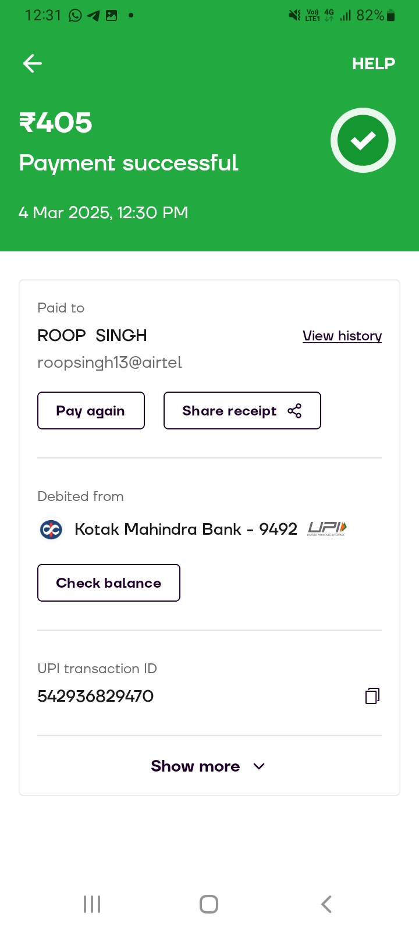Tap the Android recent apps button
The height and width of the screenshot is (931, 419).
(92, 904)
